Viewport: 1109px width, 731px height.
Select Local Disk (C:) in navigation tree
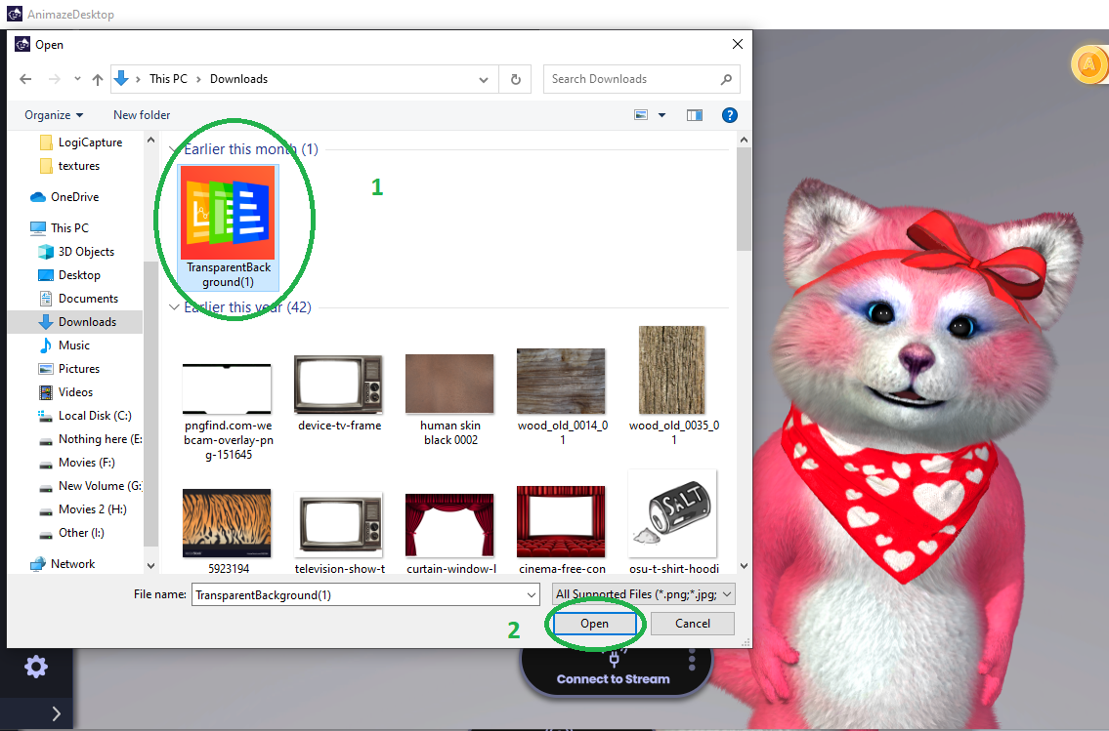[x=94, y=416]
